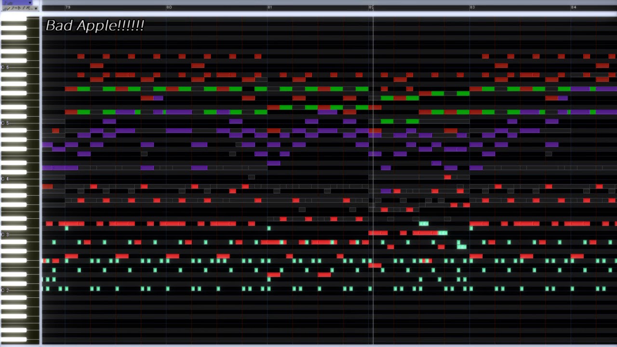Jump to measure 80 on the ruler
The image size is (617, 347).
(169, 7)
